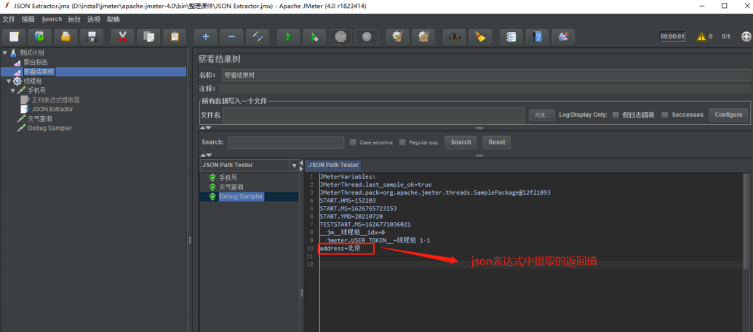Screen dimensions: 753x332
Task: Shutdown test threads icon
Action: (367, 36)
